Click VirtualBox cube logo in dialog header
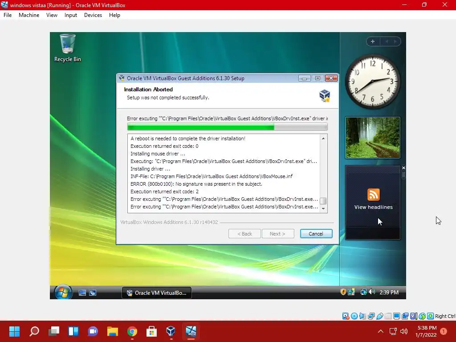Viewport: 456px width, 342px height. click(x=325, y=96)
